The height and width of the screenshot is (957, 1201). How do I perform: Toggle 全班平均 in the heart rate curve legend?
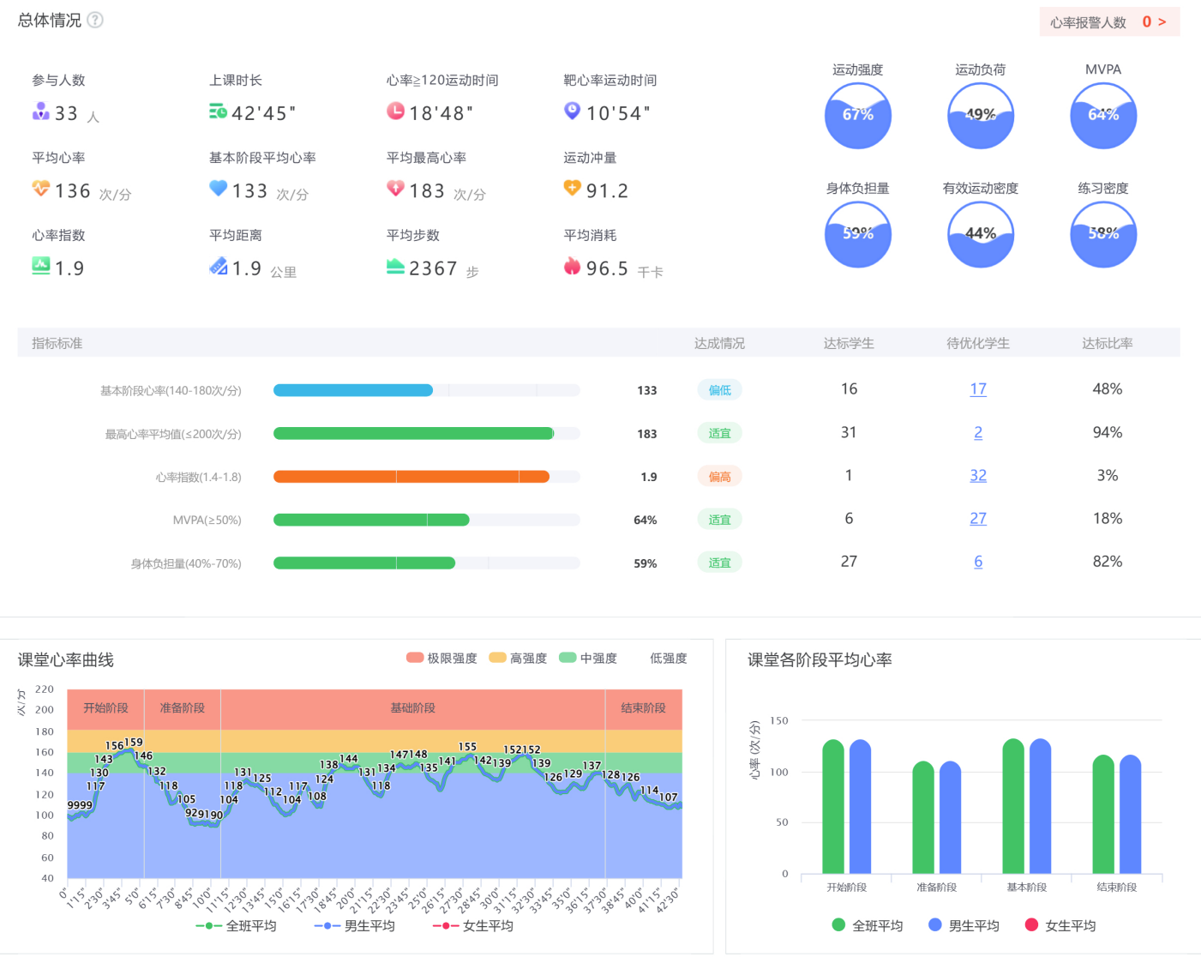point(237,926)
